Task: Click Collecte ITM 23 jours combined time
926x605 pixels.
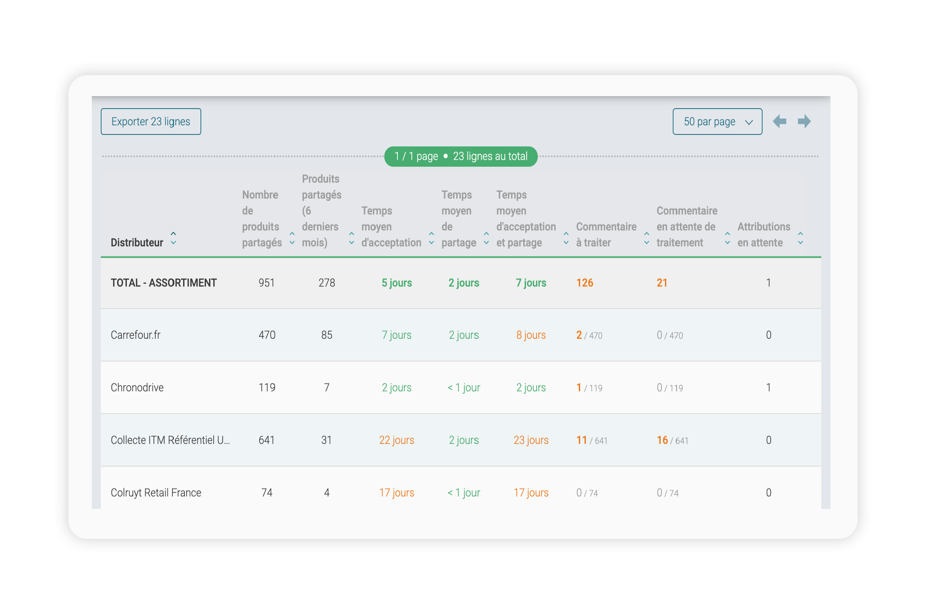Action: (531, 440)
